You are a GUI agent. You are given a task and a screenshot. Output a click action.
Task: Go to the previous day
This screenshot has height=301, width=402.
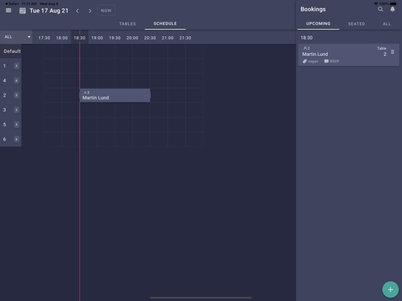(77, 11)
